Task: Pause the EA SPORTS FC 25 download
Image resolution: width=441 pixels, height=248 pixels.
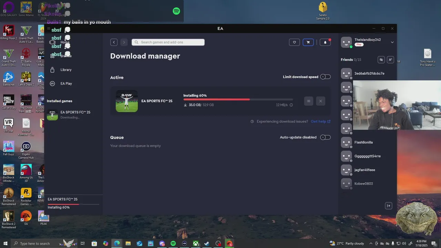Action: [x=308, y=101]
